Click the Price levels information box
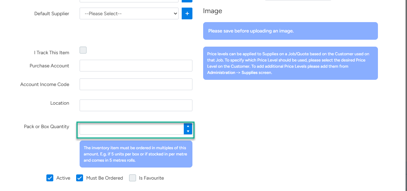The image size is (407, 191). (290, 63)
